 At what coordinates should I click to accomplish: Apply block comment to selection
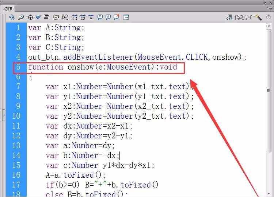(x=100, y=17)
